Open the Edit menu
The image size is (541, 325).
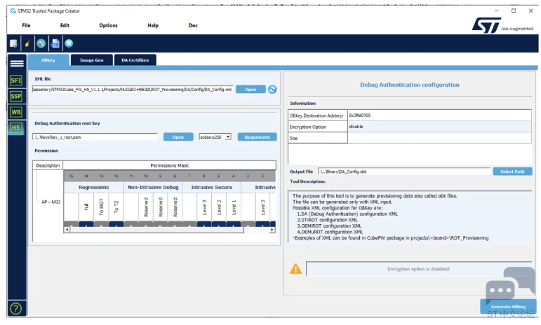click(x=65, y=25)
